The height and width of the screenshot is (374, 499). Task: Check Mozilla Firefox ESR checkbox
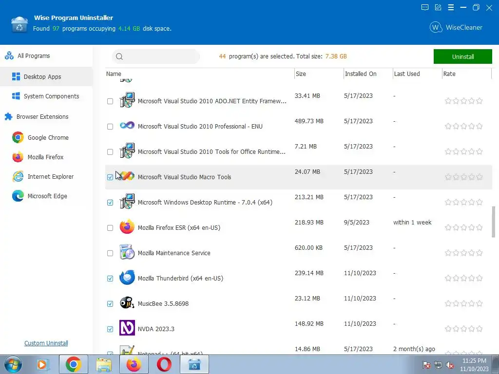[110, 228]
